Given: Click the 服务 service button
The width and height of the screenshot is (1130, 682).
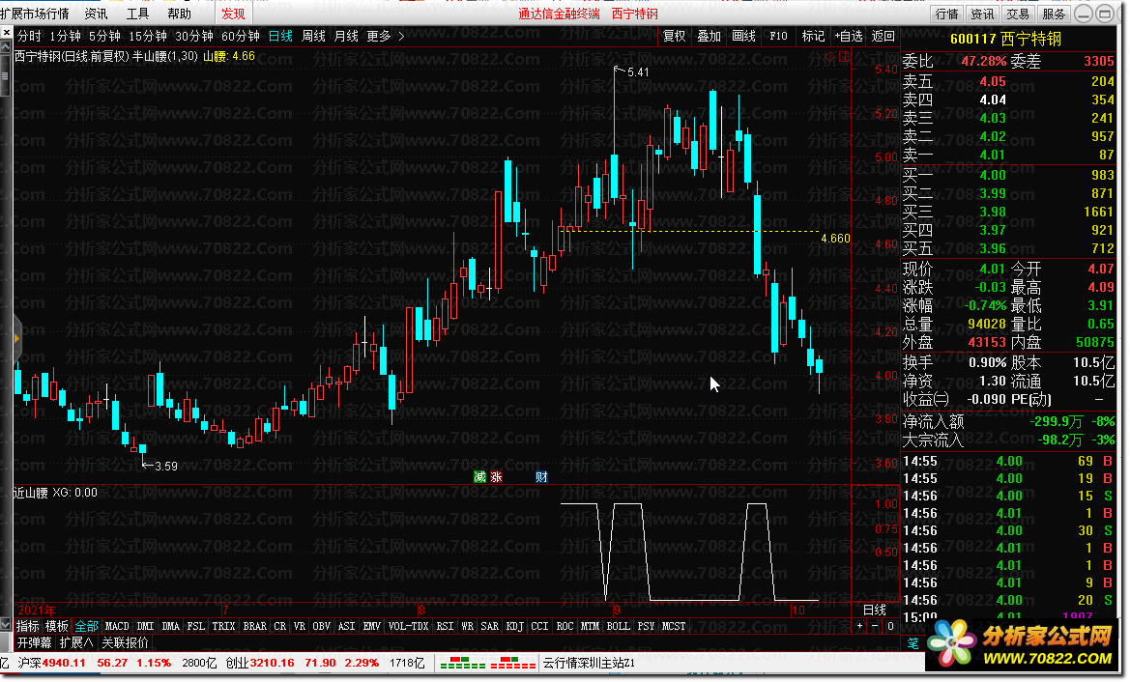Looking at the screenshot, I should pyautogui.click(x=1054, y=14).
